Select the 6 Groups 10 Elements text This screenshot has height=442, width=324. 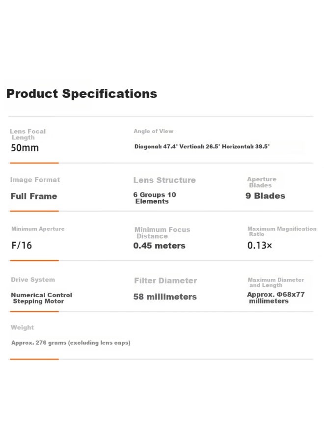[x=155, y=198]
